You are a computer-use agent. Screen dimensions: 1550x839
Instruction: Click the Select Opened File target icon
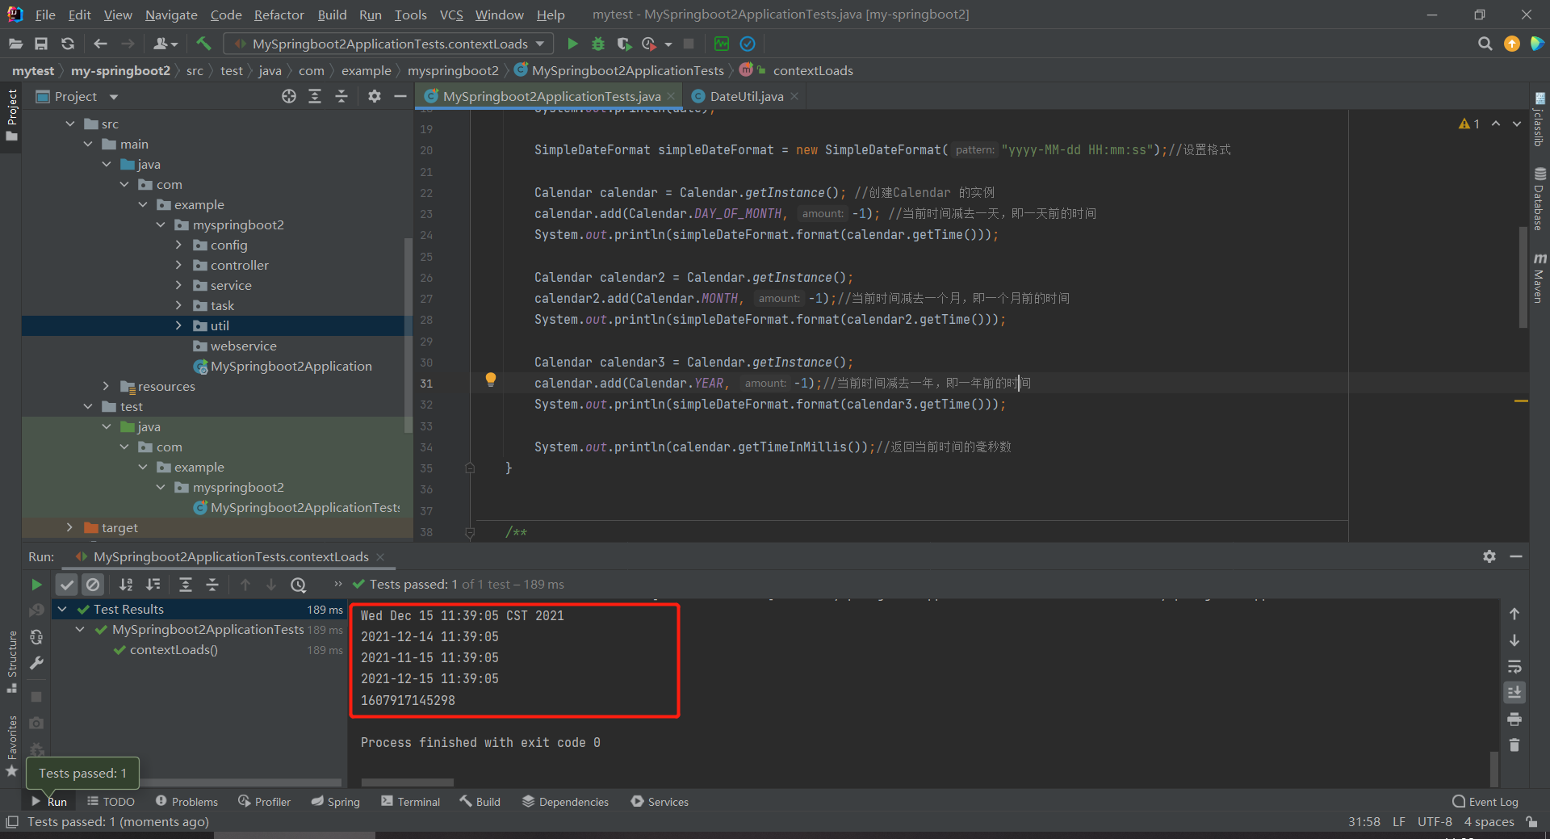click(289, 96)
